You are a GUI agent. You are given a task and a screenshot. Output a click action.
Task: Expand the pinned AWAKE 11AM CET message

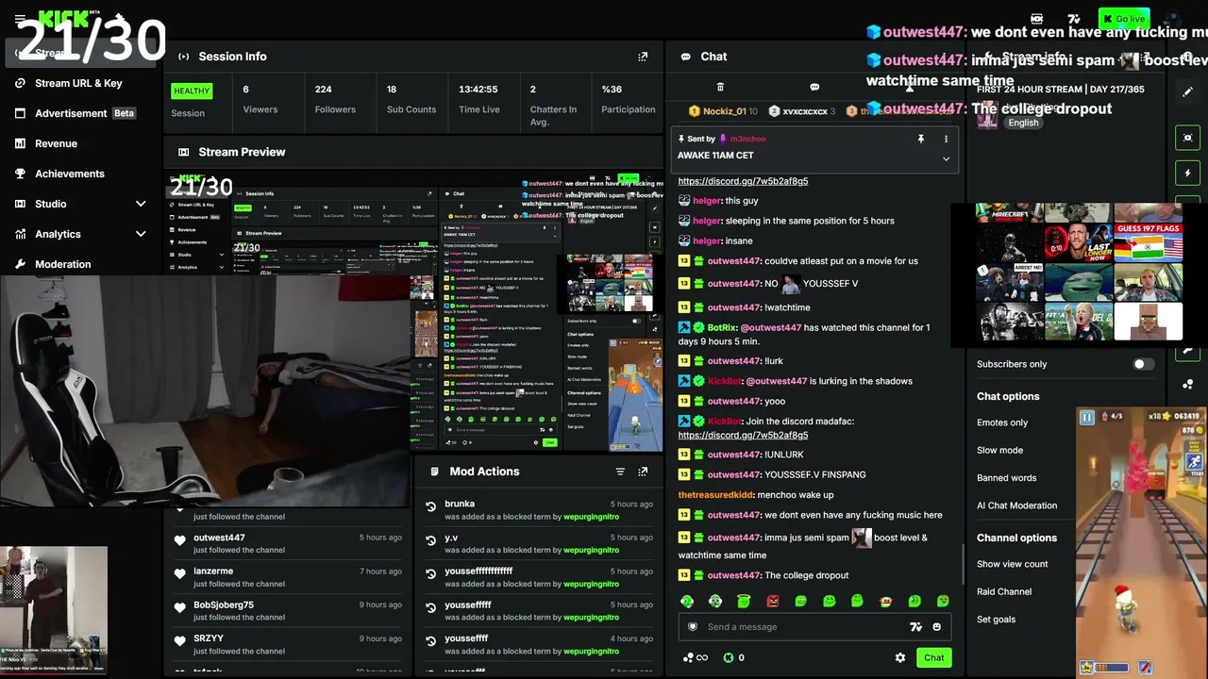(x=946, y=158)
